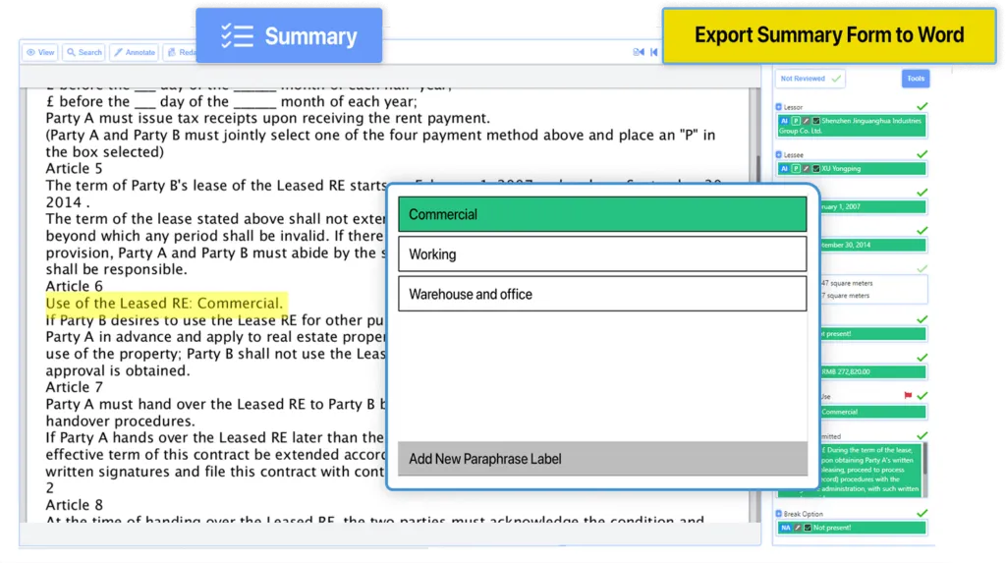The width and height of the screenshot is (1006, 563).
Task: Click the green checkmark for Lessee
Action: click(x=922, y=154)
